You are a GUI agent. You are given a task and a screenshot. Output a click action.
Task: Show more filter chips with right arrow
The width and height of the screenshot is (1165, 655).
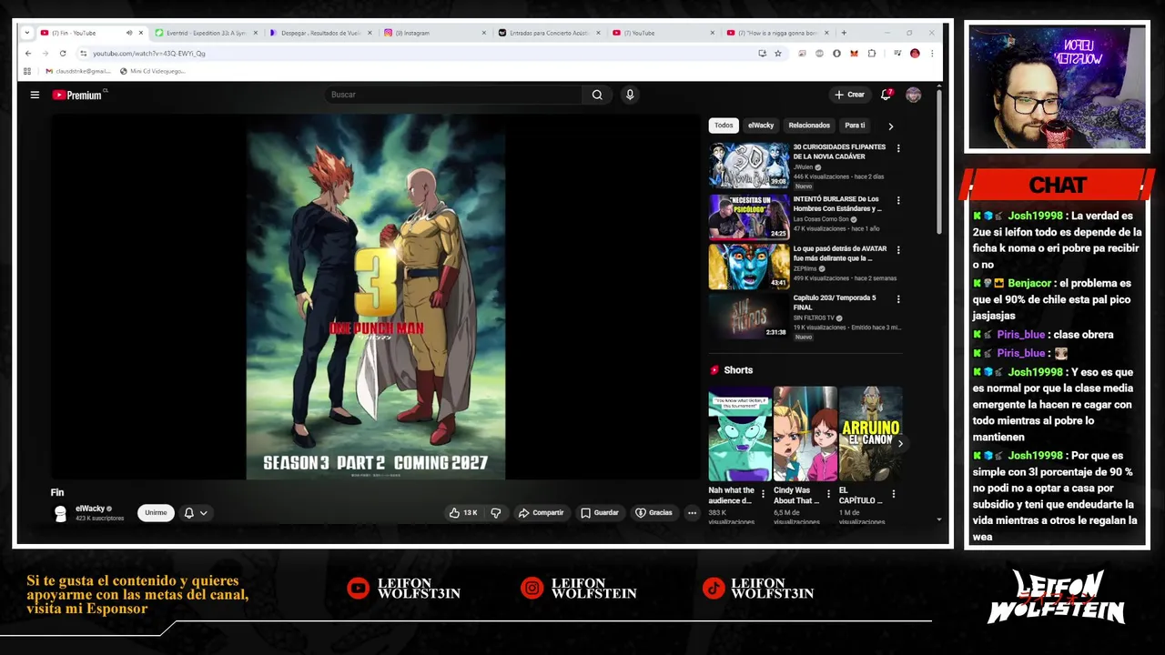890,126
